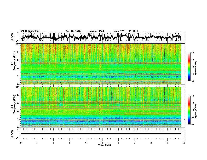Click the ch.2 spectrogram 8 kHz tick label

click(18, 95)
